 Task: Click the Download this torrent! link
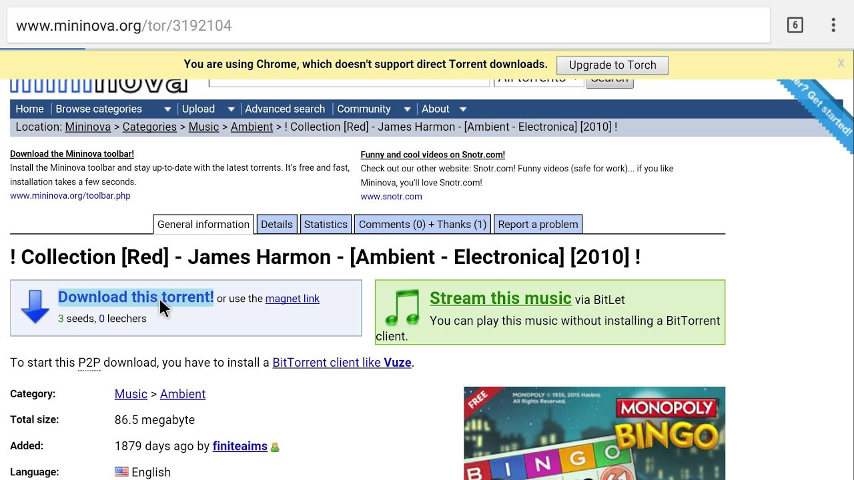point(135,297)
